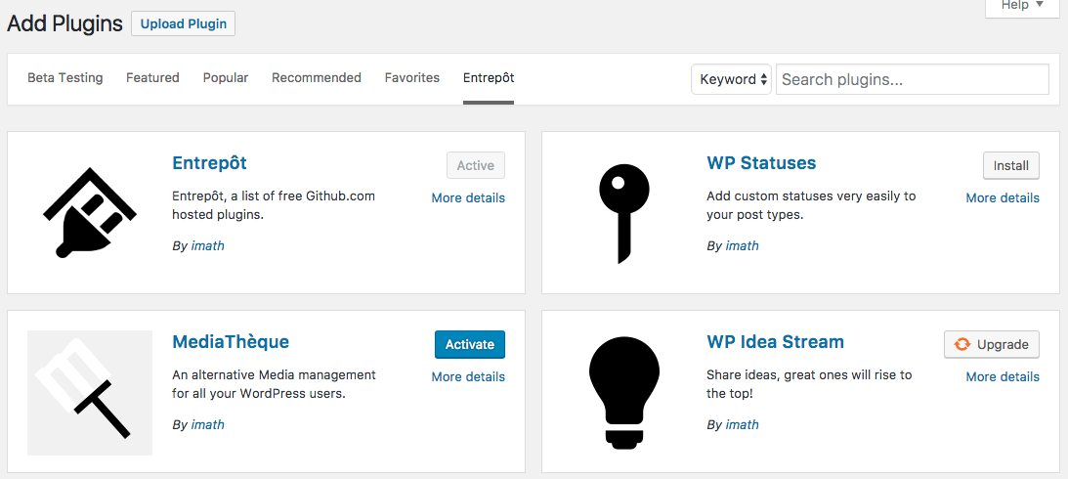The image size is (1068, 479).
Task: Switch to the Recommended tab
Action: 316,77
